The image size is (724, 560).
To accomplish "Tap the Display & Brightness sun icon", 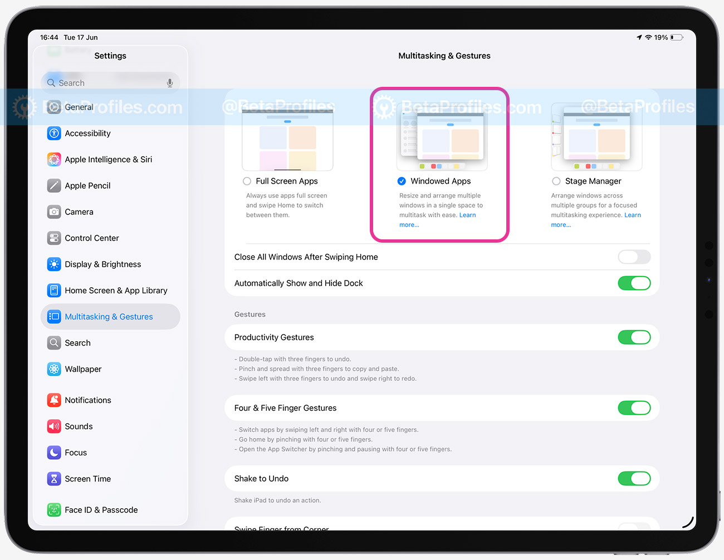I will [54, 264].
